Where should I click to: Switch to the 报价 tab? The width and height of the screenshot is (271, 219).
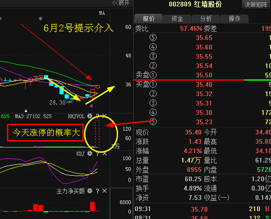(x=148, y=19)
